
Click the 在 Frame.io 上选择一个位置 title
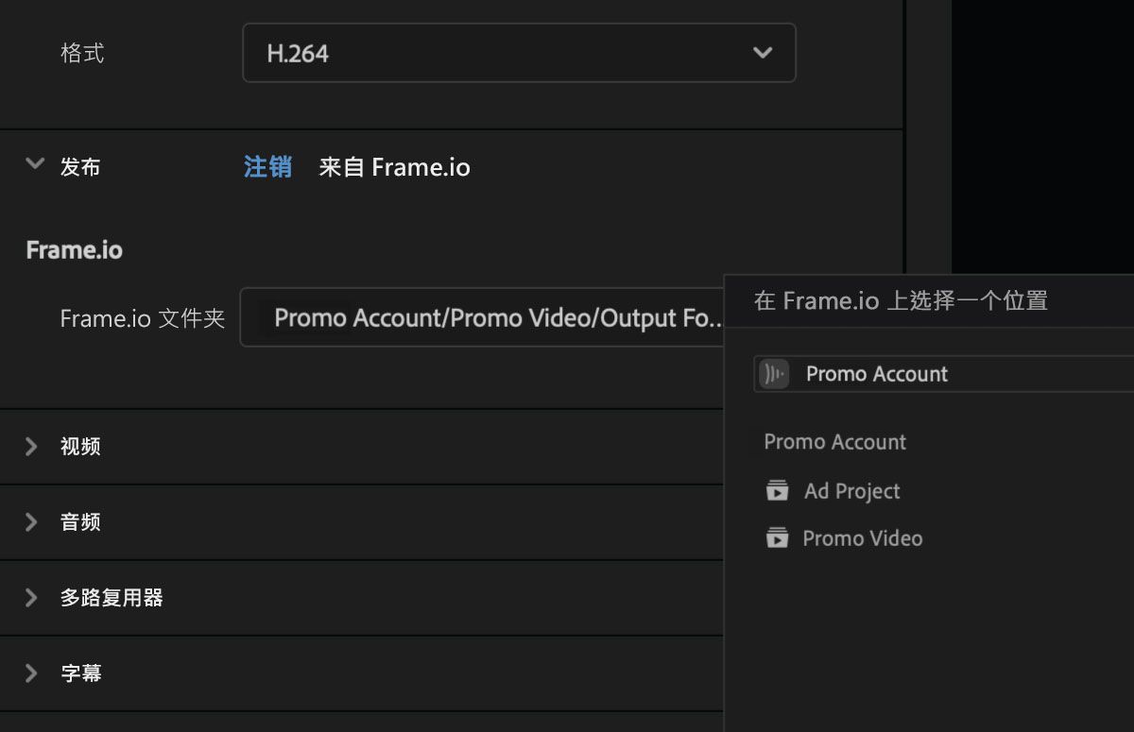(901, 301)
